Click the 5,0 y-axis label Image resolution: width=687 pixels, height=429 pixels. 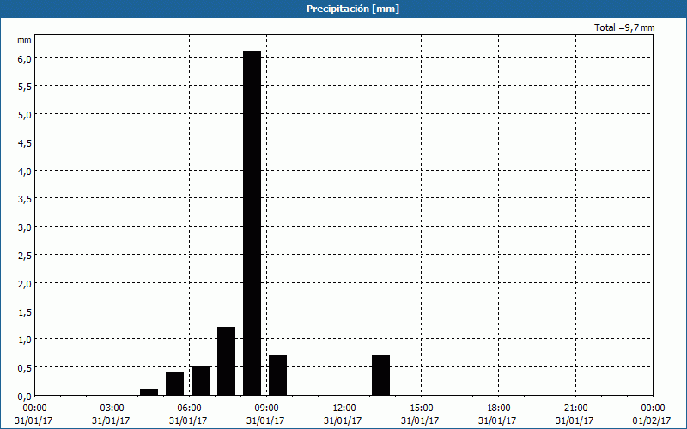[x=25, y=115]
